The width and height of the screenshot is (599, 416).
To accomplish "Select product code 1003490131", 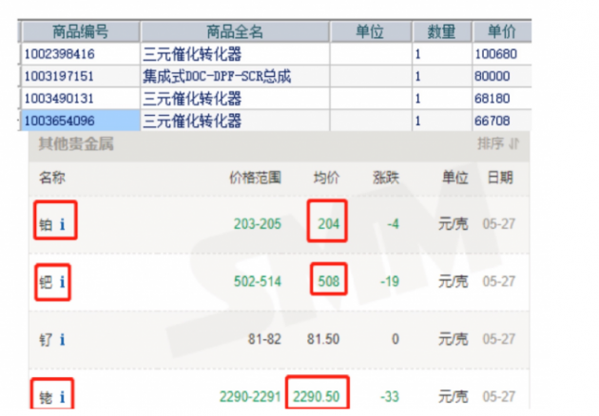I will (59, 99).
